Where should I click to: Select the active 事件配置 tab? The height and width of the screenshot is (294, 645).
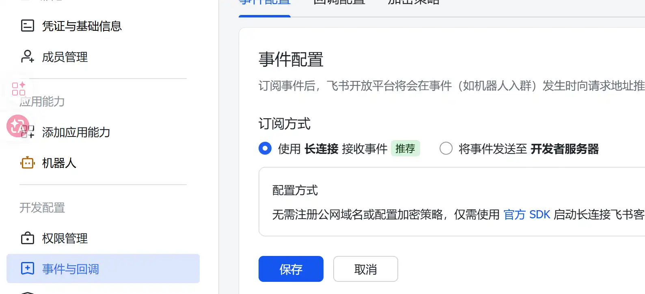[x=264, y=2]
